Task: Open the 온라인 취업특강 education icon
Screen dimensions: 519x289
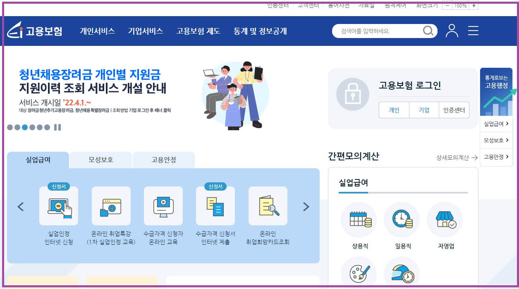Action: [111, 207]
